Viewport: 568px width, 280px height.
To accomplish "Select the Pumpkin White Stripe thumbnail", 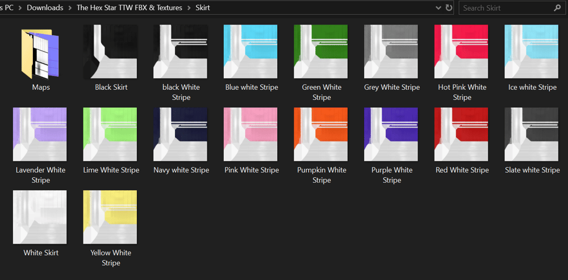I will (321, 135).
